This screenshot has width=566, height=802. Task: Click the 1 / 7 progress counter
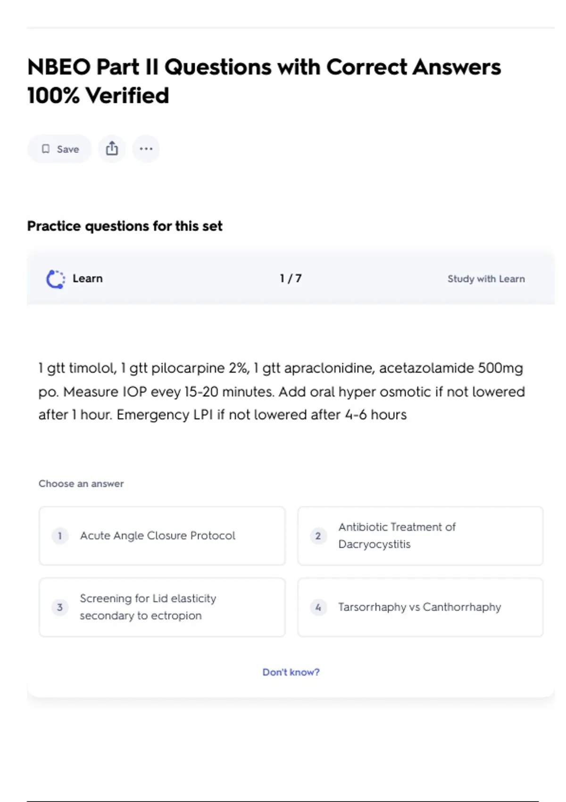point(291,278)
